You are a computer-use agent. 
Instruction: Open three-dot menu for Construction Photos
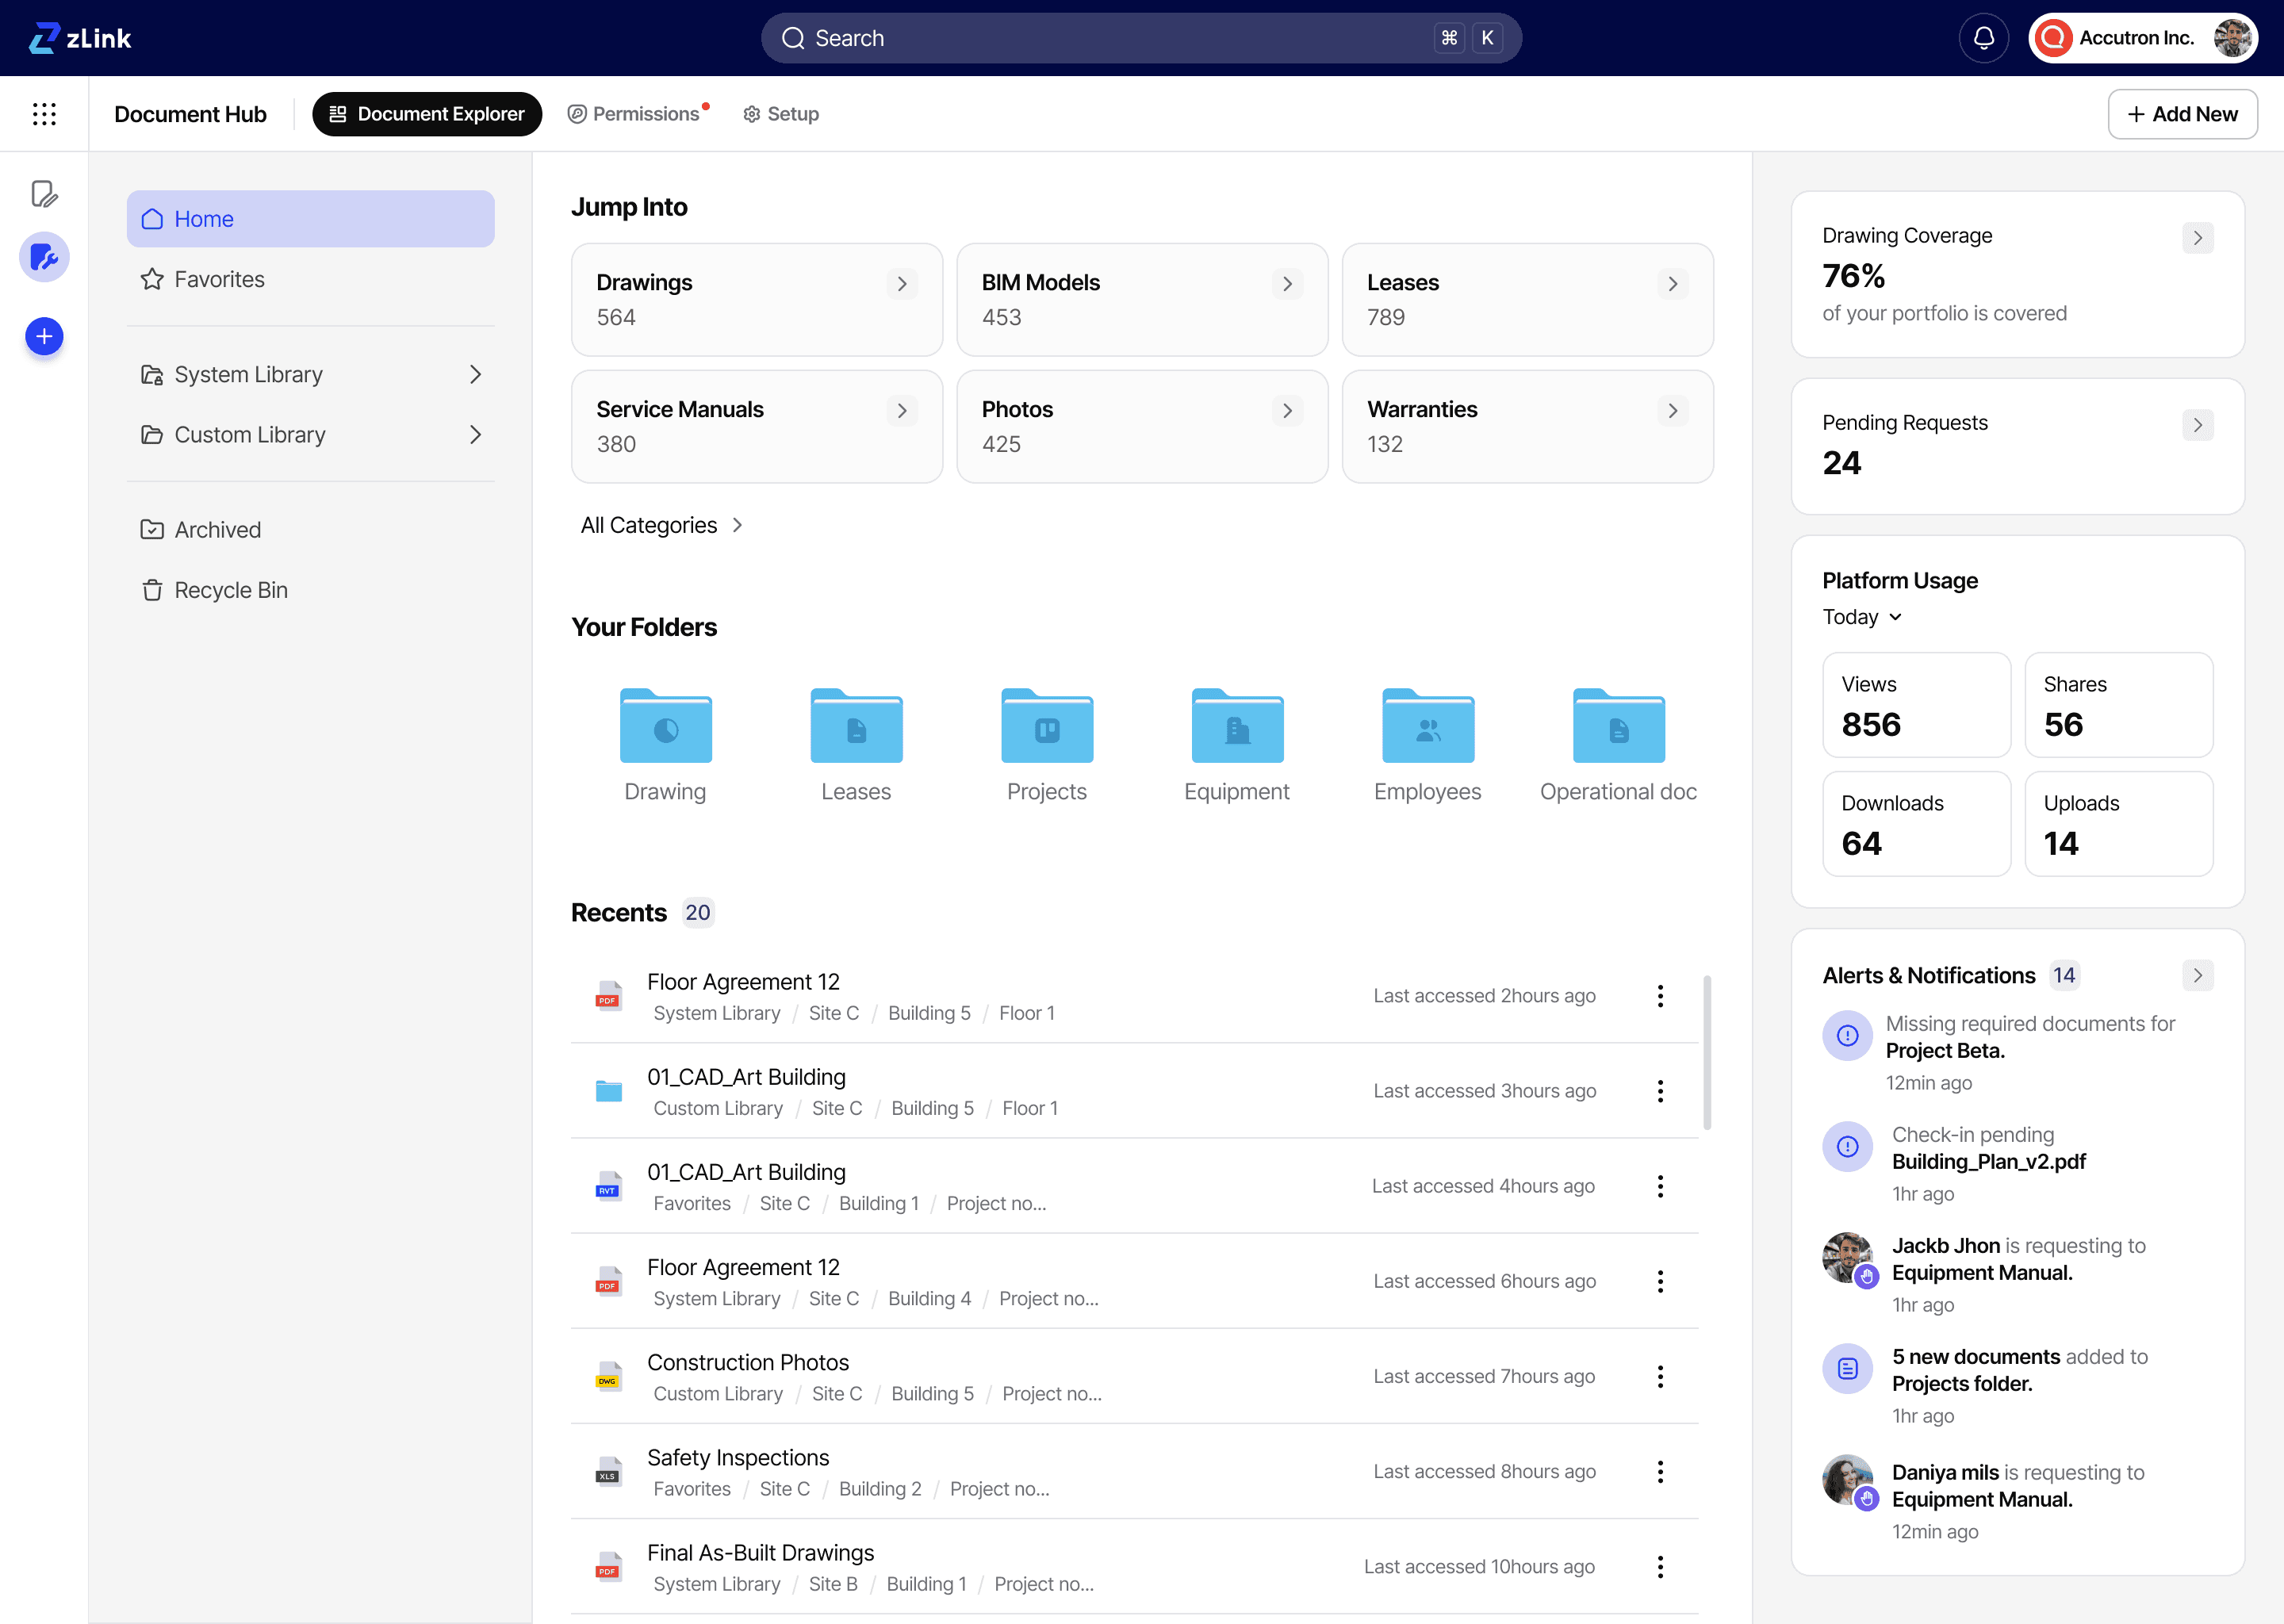click(1660, 1377)
